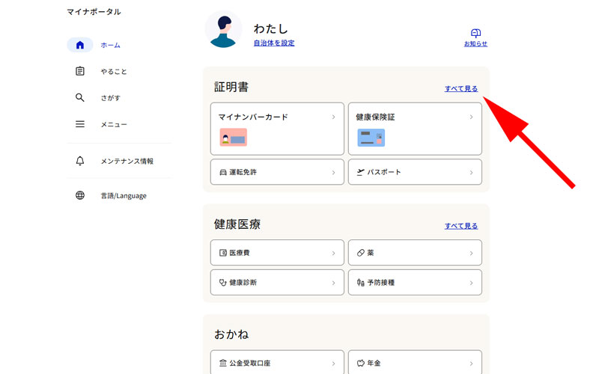Click the piggy bank icon beside 年金
Image resolution: width=599 pixels, height=374 pixels.
pyautogui.click(x=361, y=363)
